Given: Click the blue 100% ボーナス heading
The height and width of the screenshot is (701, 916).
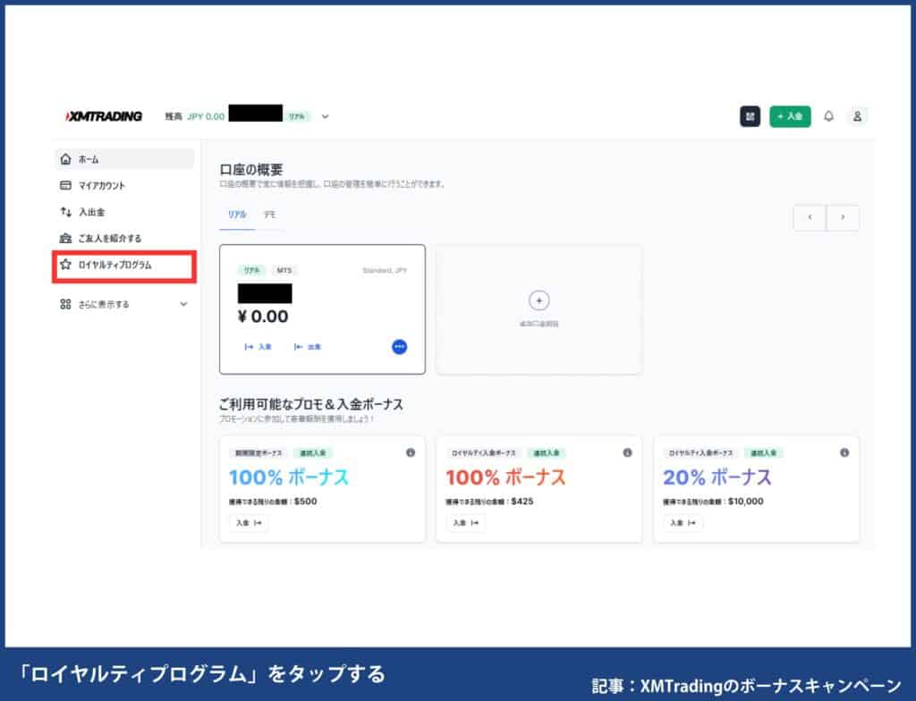Looking at the screenshot, I should 289,477.
